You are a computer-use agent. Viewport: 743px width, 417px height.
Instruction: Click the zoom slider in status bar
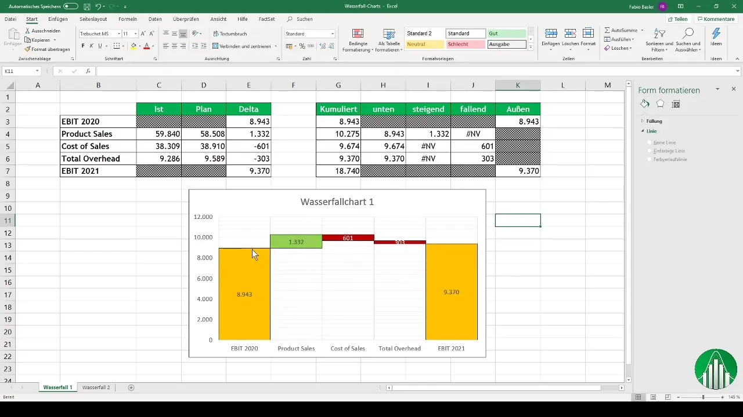703,397
